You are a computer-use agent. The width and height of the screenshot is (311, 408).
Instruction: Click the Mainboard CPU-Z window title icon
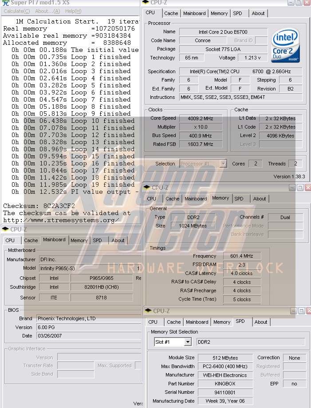(5, 229)
